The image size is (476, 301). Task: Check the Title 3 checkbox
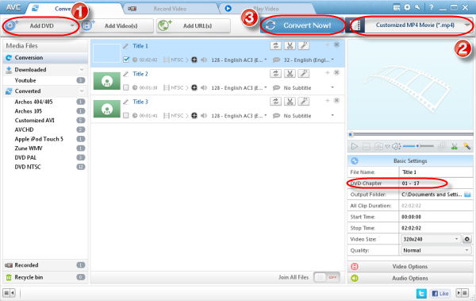(x=126, y=115)
